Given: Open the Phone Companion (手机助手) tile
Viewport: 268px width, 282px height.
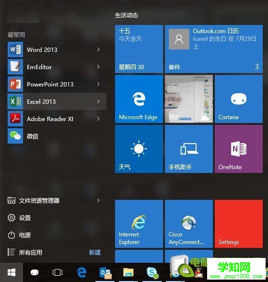Looking at the screenshot, I should click(x=189, y=149).
